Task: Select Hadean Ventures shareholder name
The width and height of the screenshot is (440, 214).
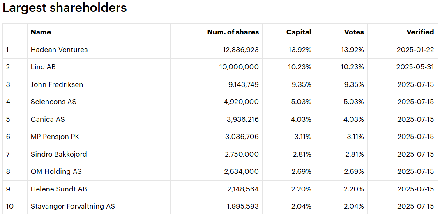Action: click(59, 50)
